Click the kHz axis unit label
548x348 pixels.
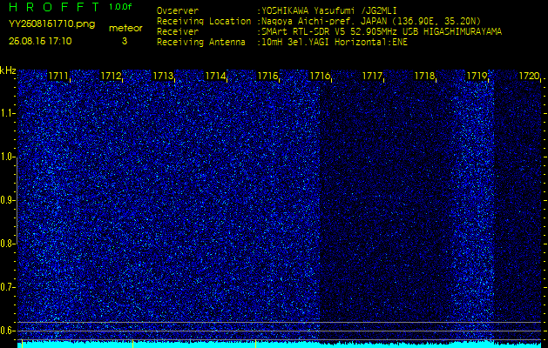tap(8, 70)
